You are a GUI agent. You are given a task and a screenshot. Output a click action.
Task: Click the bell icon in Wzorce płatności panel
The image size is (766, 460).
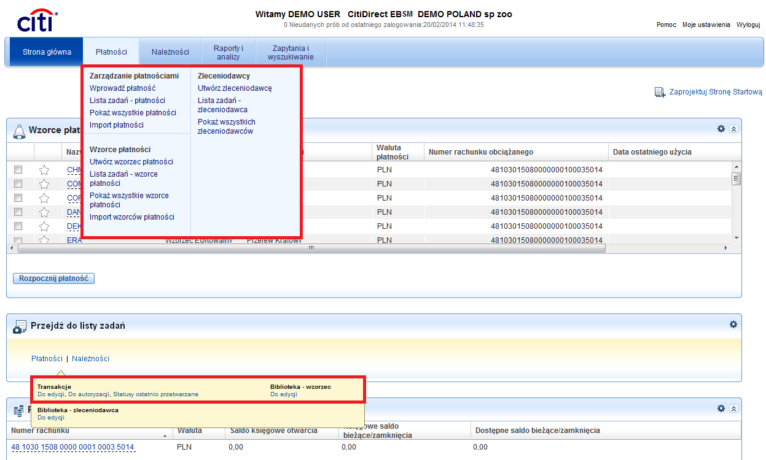pos(19,131)
